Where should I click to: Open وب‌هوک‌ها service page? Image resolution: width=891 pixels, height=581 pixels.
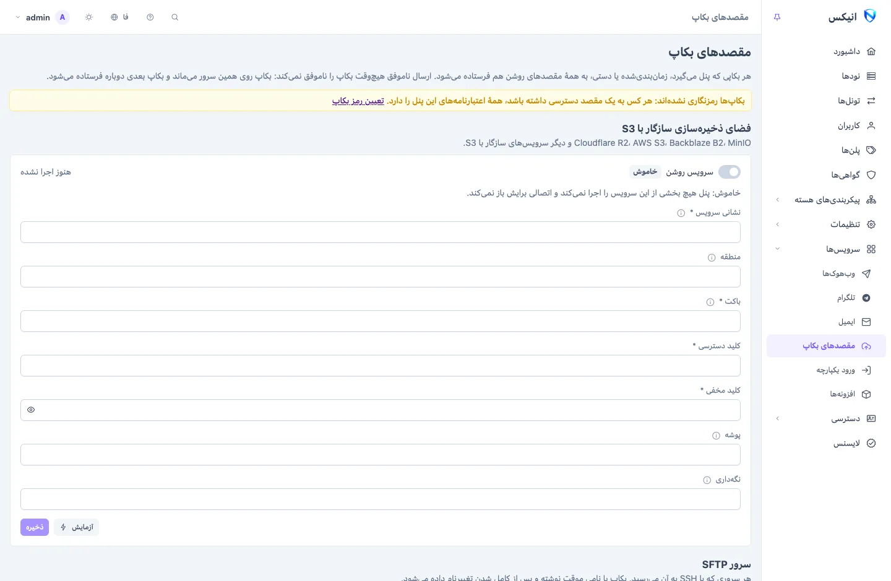(826, 273)
